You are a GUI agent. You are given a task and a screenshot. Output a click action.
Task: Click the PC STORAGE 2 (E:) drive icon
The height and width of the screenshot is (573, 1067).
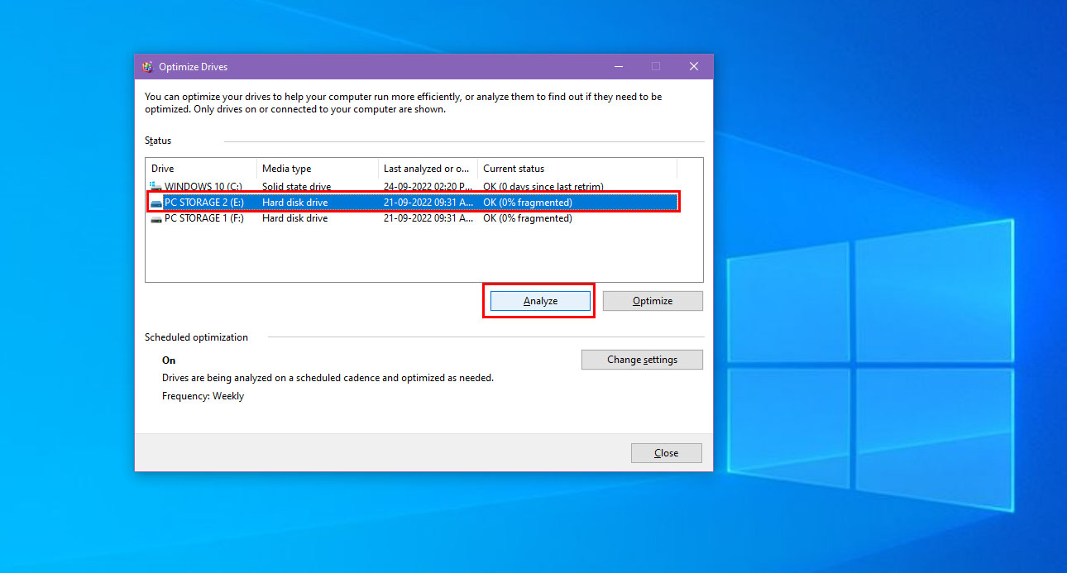point(156,203)
